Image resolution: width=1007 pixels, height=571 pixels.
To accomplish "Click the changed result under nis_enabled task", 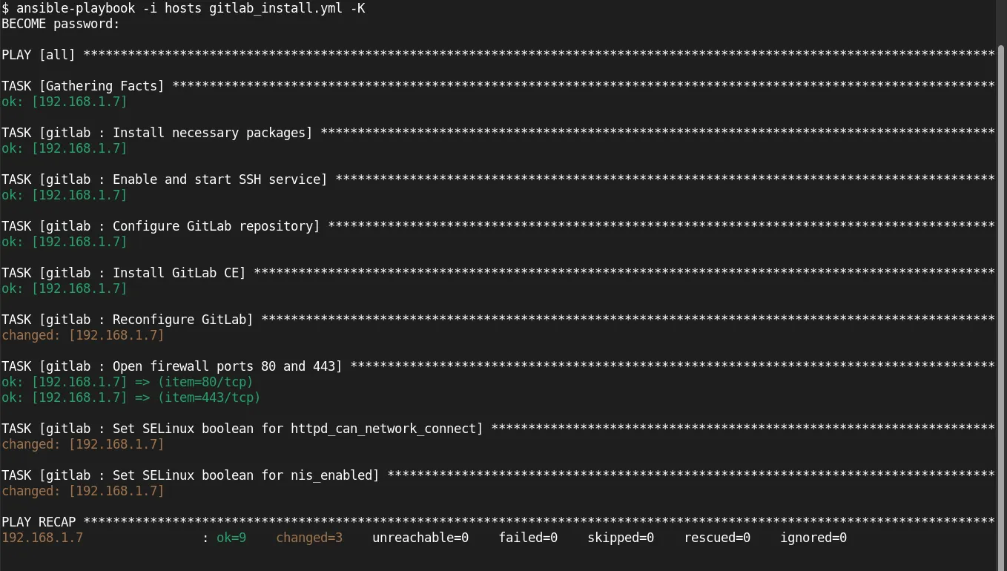I will tap(83, 491).
